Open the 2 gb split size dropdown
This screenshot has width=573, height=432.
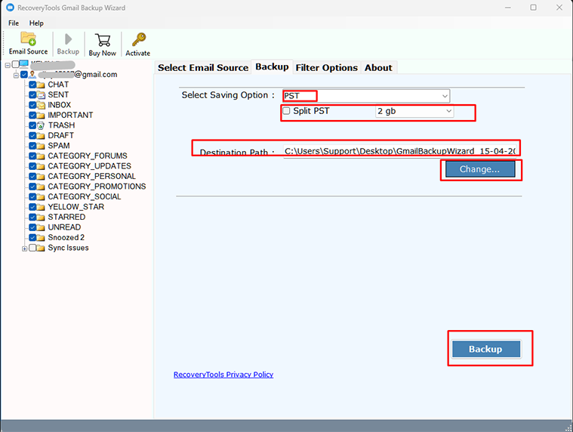(x=414, y=111)
